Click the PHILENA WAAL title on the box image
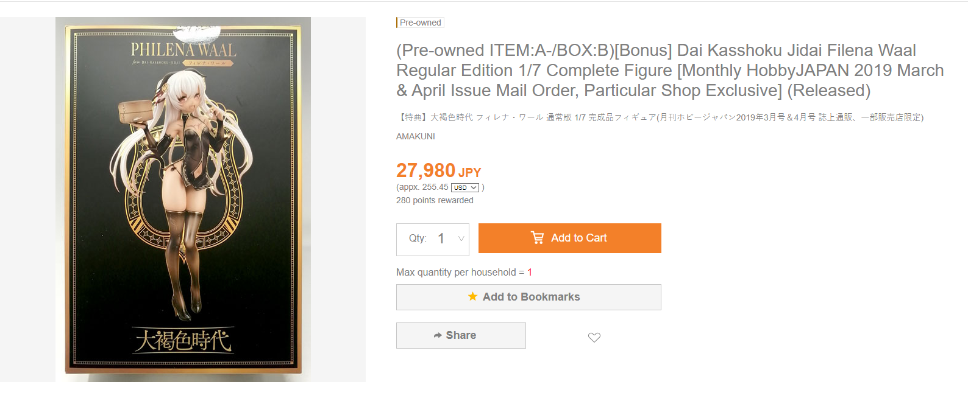 click(183, 50)
